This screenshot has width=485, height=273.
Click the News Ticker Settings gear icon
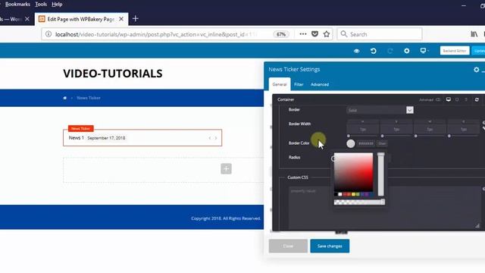pos(477,70)
